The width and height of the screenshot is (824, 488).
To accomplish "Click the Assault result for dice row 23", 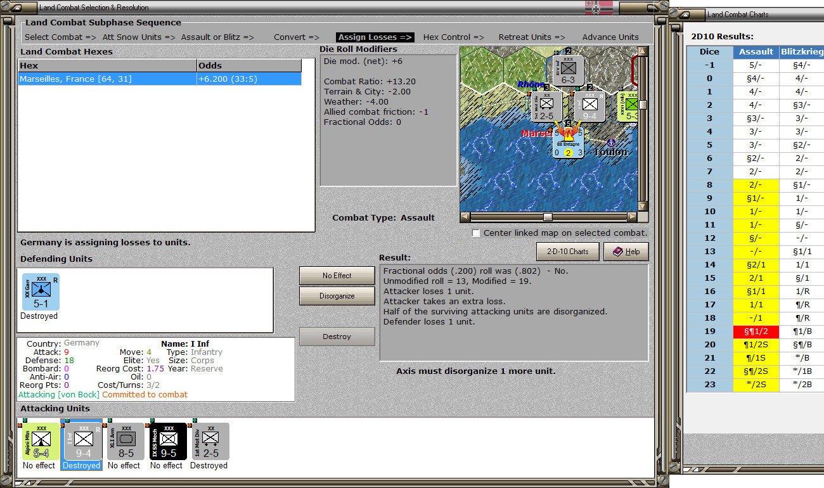I will pyautogui.click(x=757, y=385).
